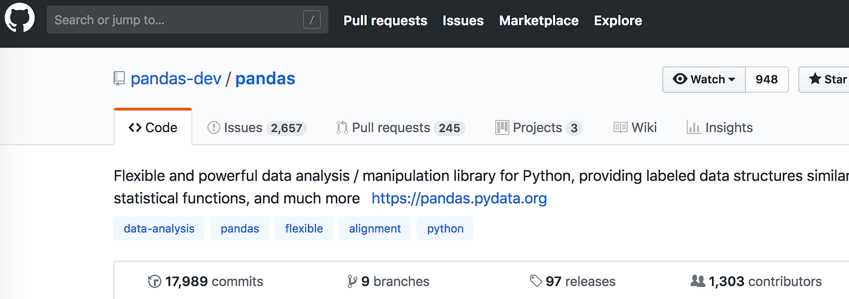849x299 pixels.
Task: Click the Watch dropdown caret arrow
Action: coord(732,80)
